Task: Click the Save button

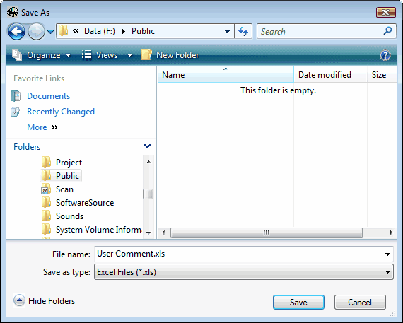Action: click(298, 303)
